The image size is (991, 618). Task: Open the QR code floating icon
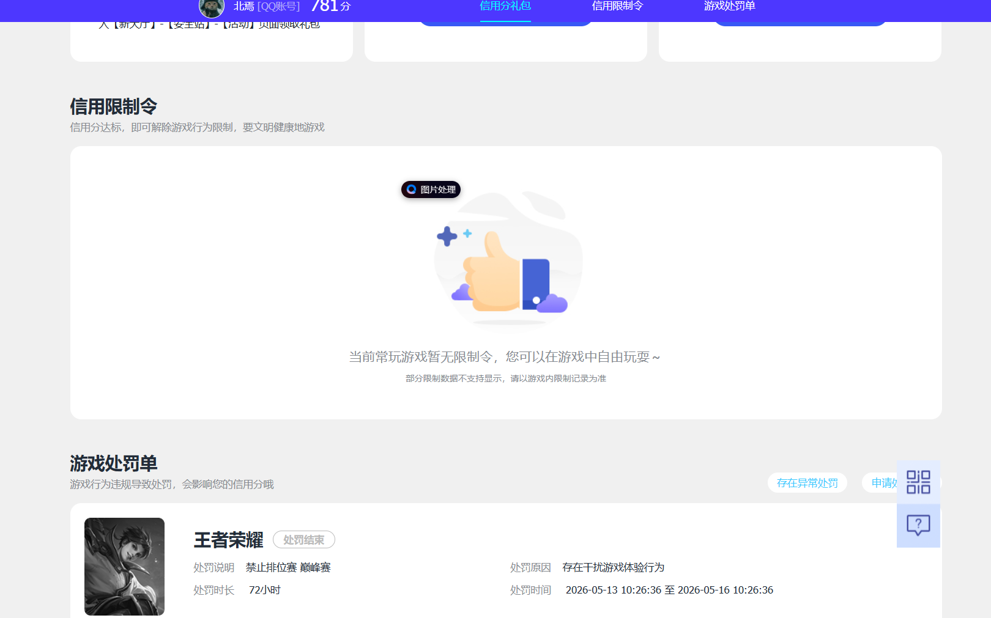coord(918,482)
